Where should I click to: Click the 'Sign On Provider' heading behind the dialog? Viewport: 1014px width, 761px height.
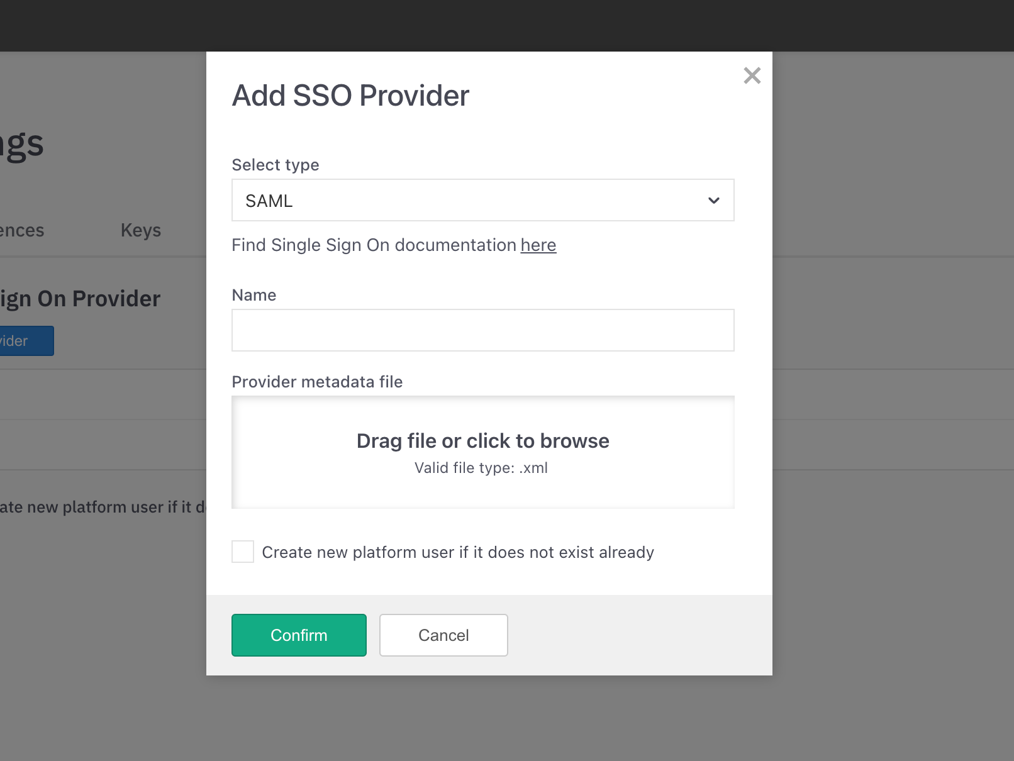click(81, 299)
